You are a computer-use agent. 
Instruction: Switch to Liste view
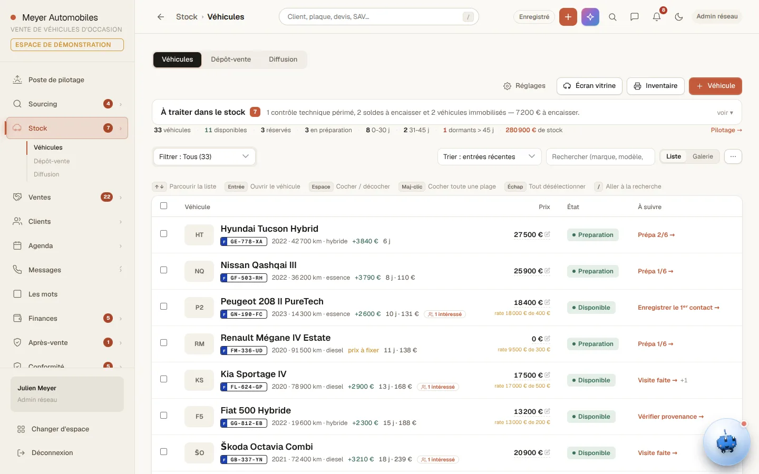[x=674, y=156]
